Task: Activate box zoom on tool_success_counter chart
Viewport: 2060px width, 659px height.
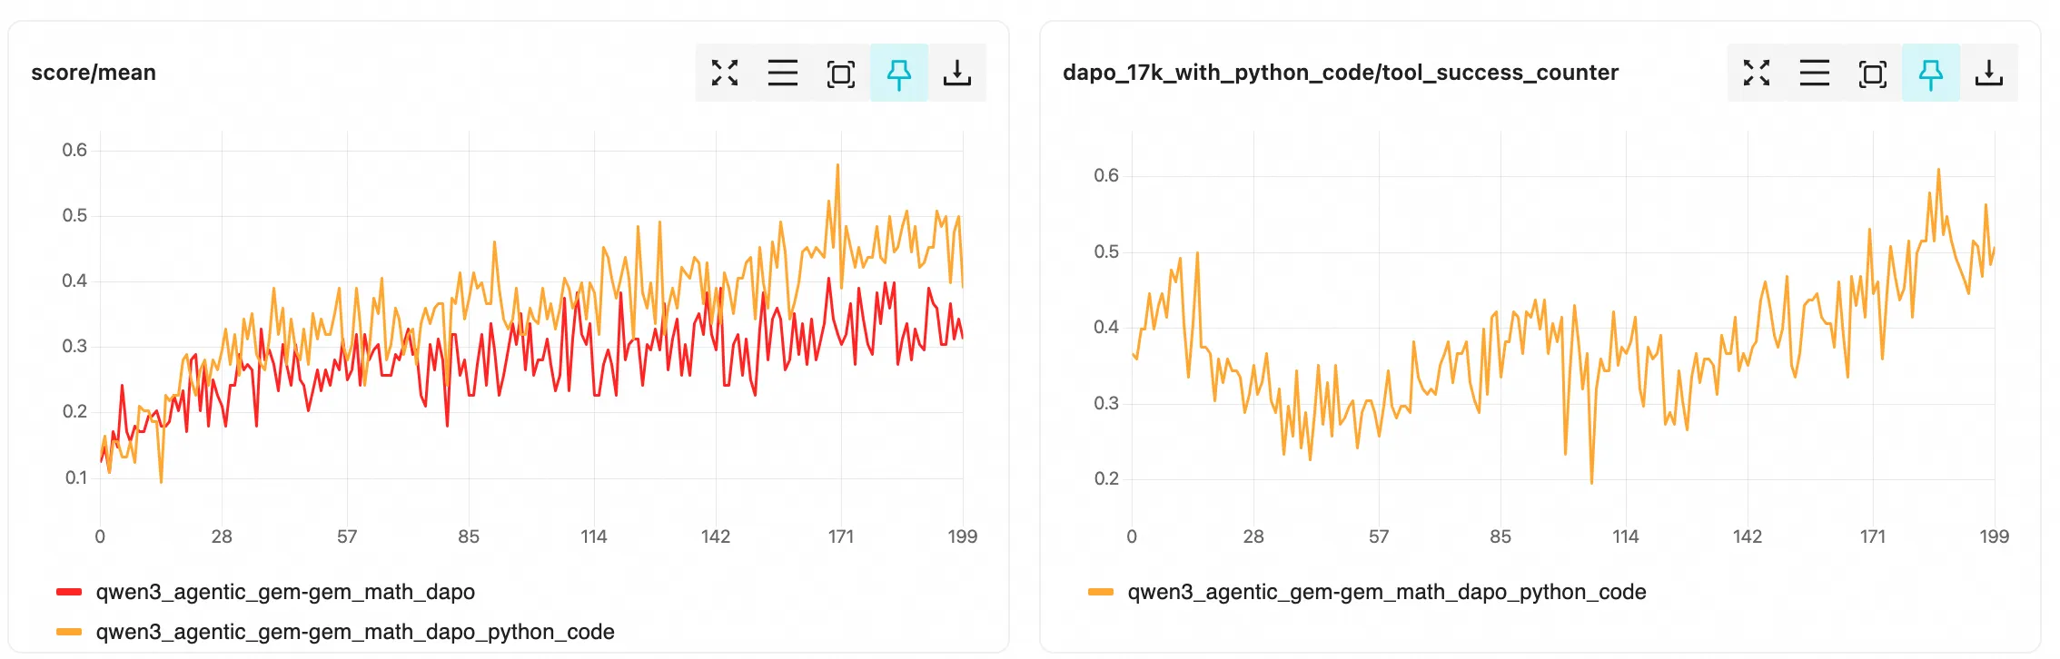Action: [x=1872, y=73]
